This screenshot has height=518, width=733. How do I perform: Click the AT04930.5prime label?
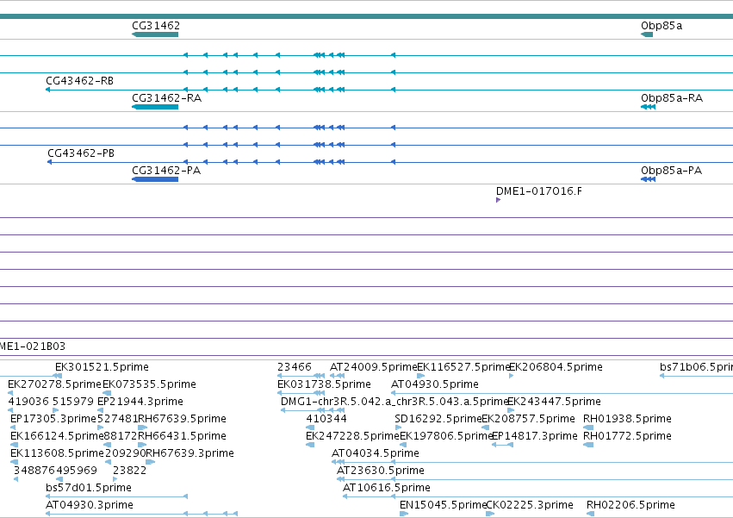435,384
